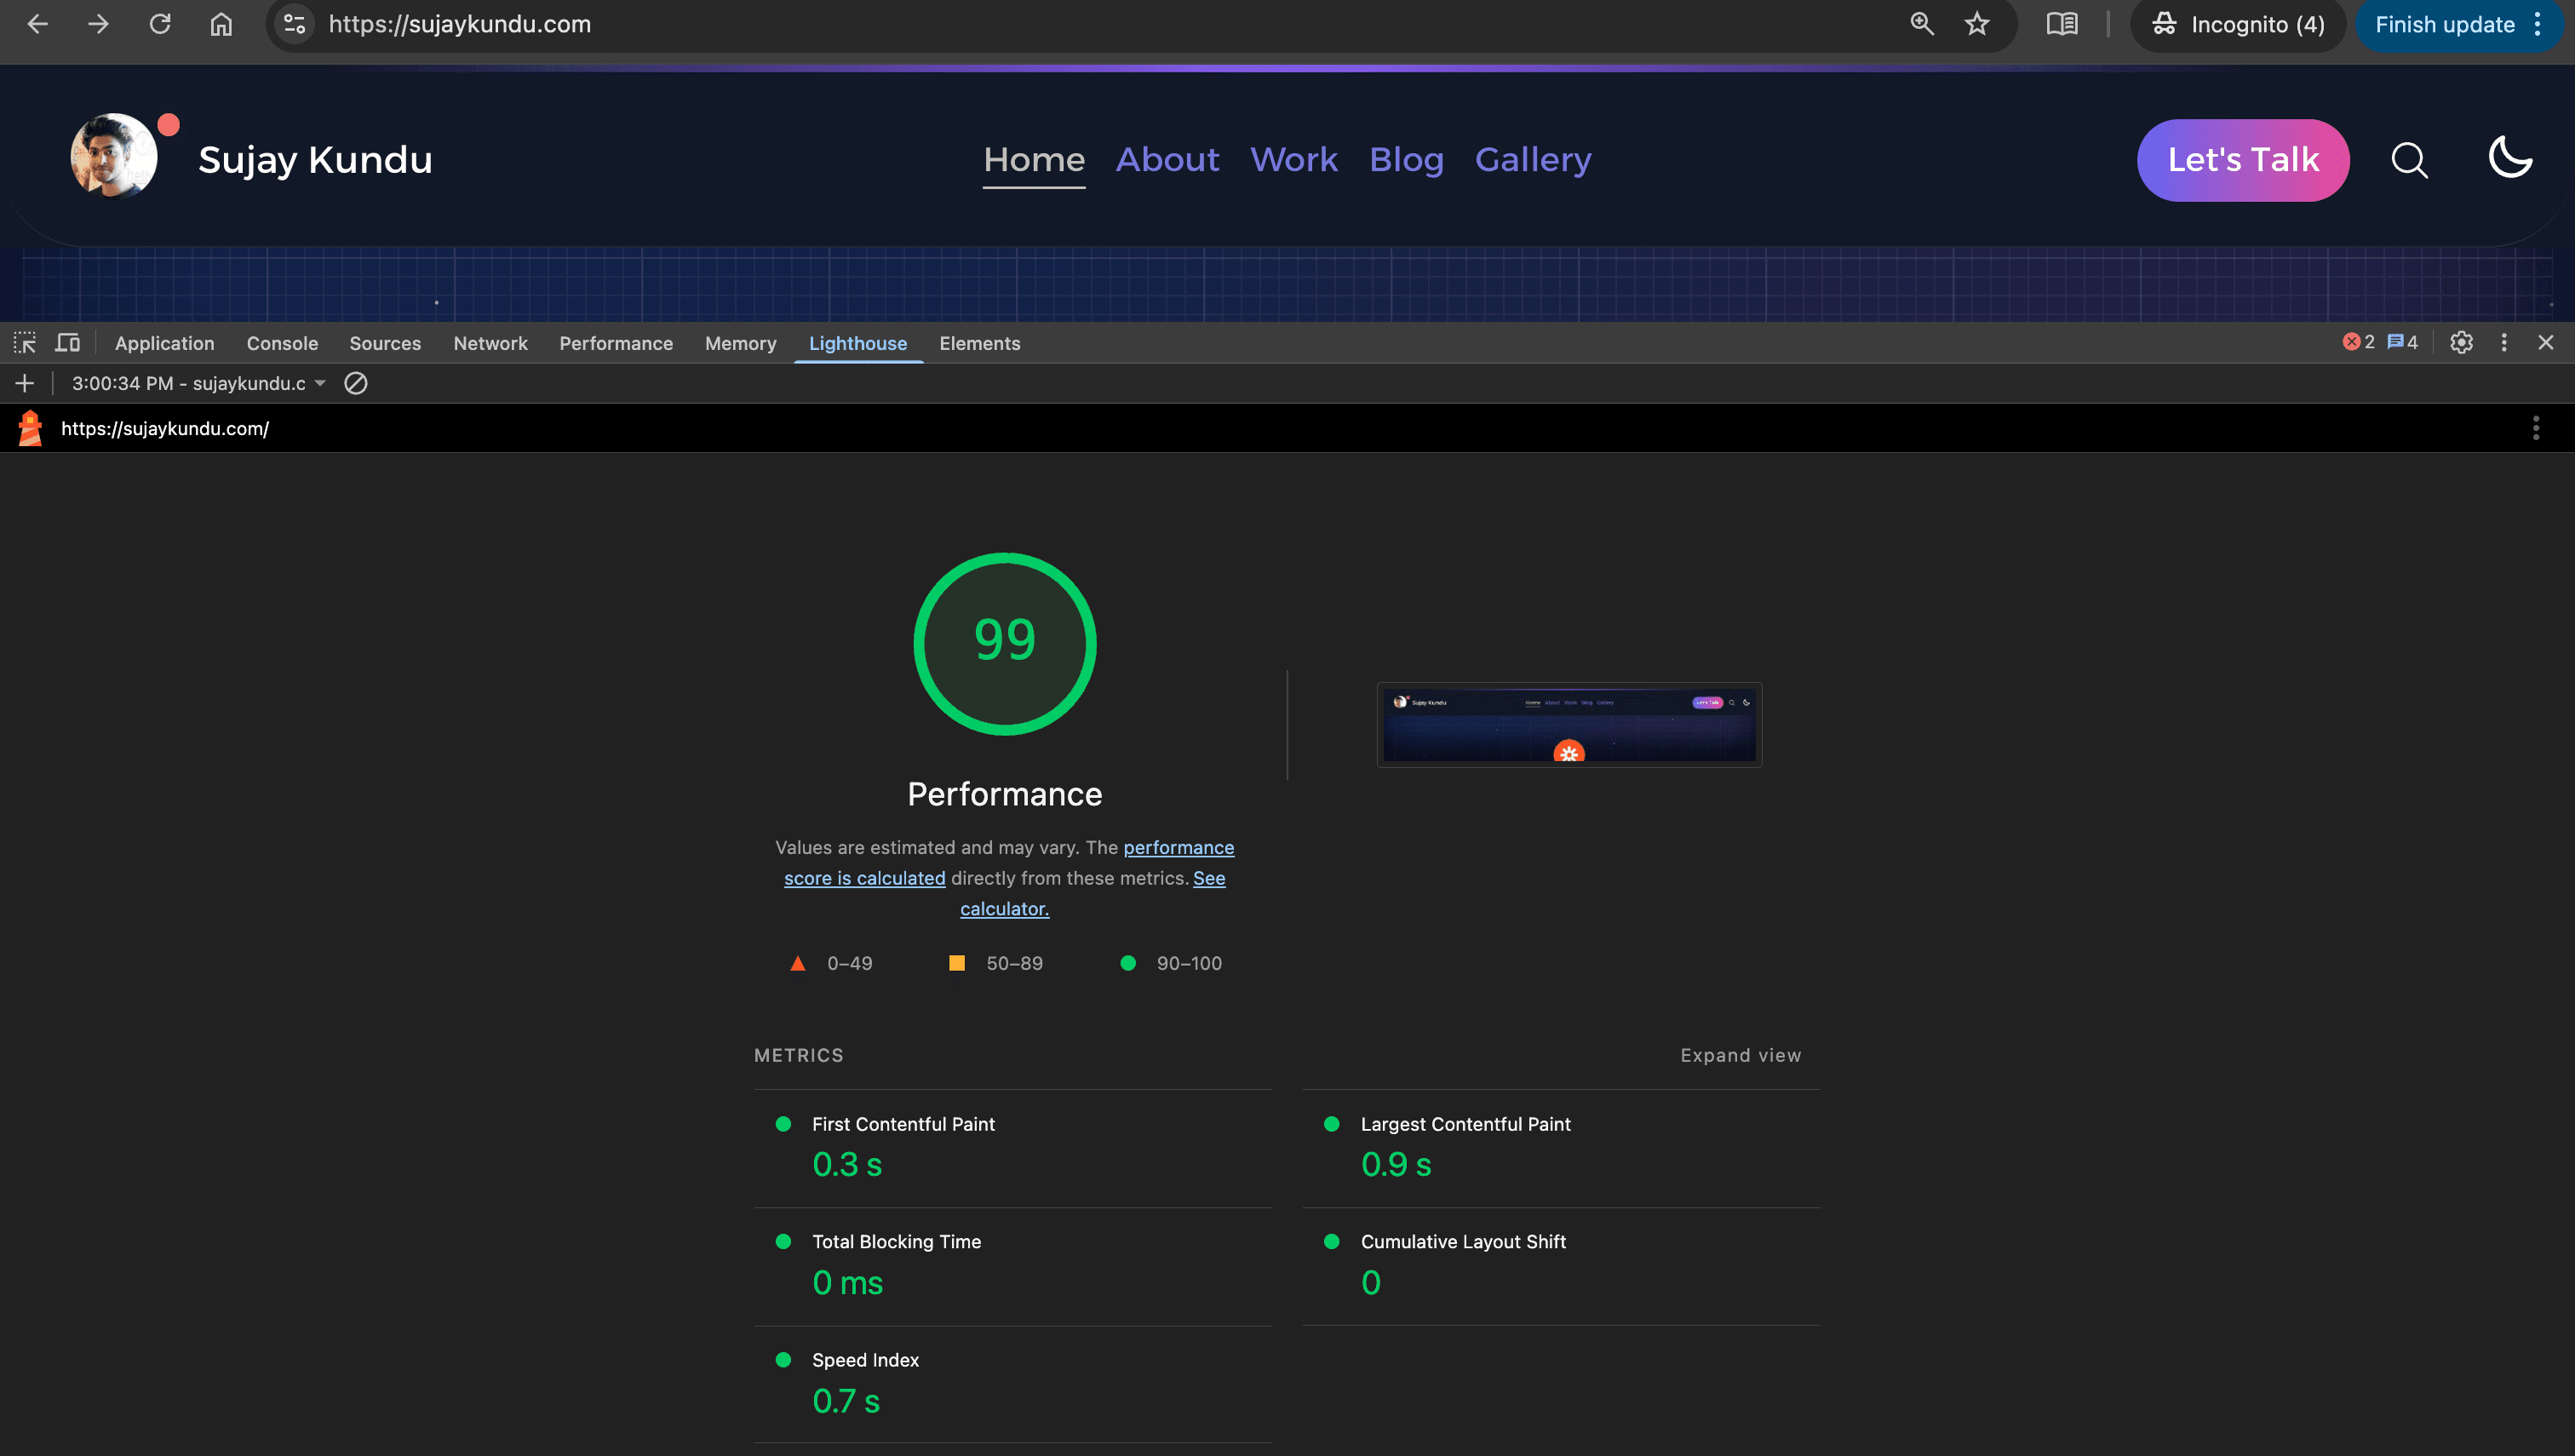Click the browser reload icon
The image size is (2575, 1456).
(x=160, y=24)
